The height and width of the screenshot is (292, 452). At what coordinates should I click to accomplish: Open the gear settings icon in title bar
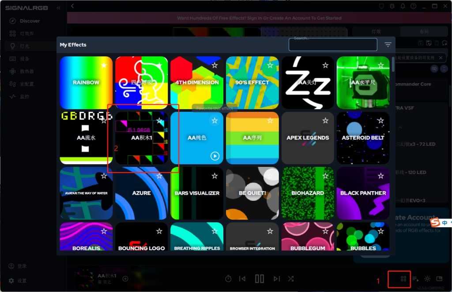[x=392, y=6]
